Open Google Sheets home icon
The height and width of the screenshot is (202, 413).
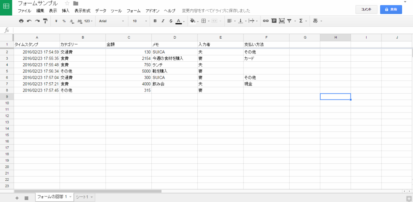(x=6, y=8)
